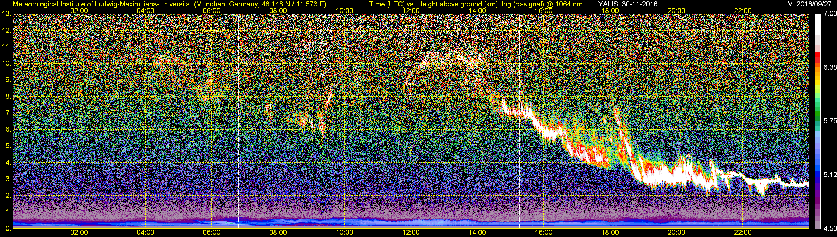Click the 13 km height axis label
The image size is (837, 237).
click(x=6, y=14)
